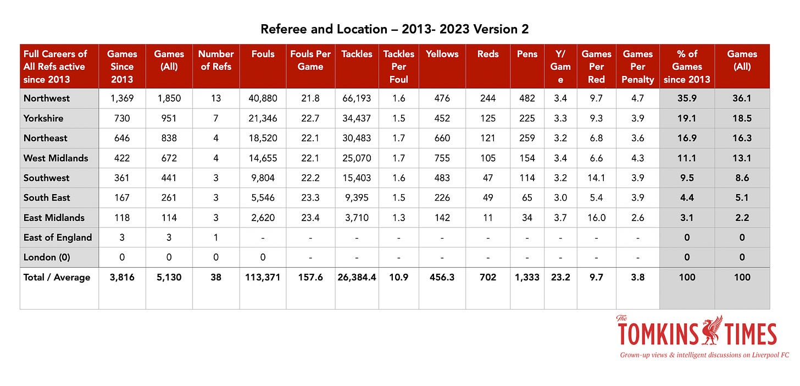Click the Southwest games-per-red value 14.1
This screenshot has height=386, width=800.
(596, 178)
